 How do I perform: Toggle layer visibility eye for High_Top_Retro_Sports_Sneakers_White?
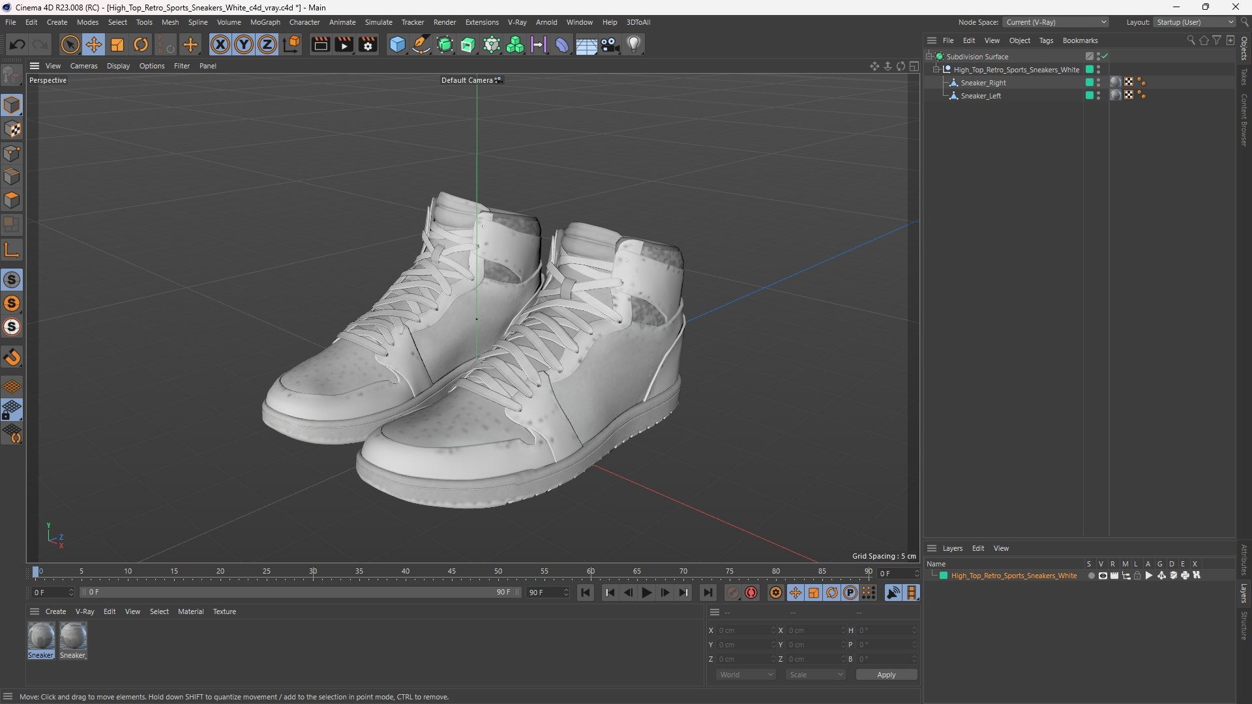click(1103, 576)
